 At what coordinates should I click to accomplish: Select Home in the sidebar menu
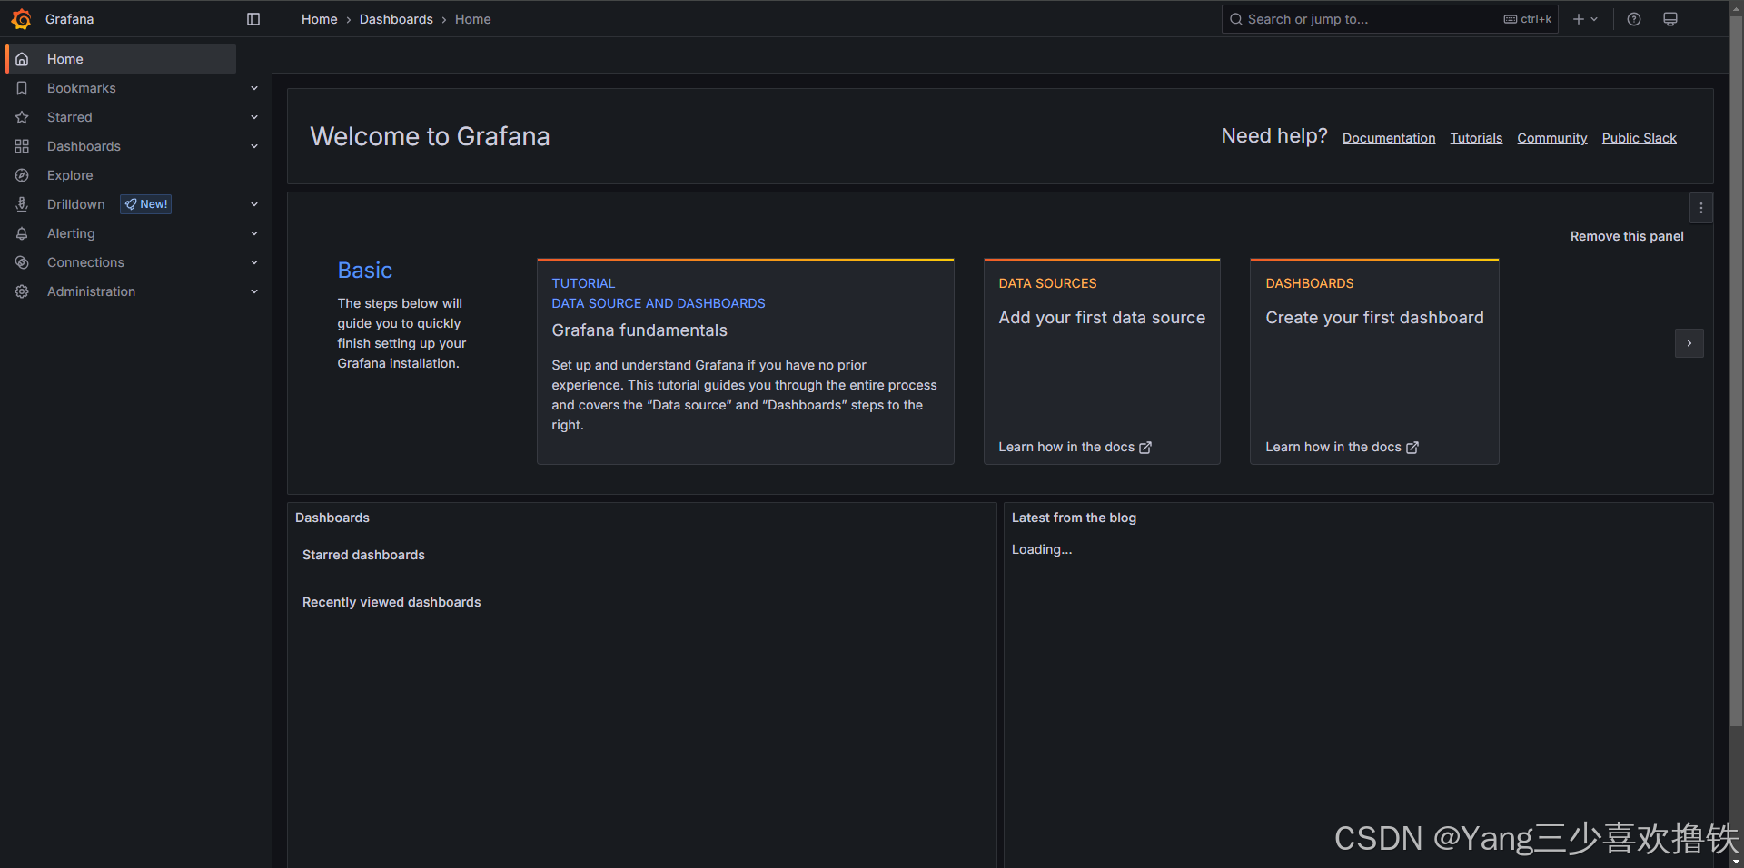(122, 59)
